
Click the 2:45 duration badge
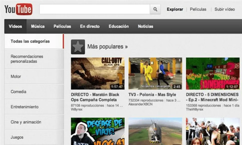point(177,87)
